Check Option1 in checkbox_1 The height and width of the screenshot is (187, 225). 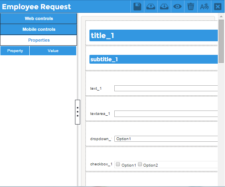point(118,164)
